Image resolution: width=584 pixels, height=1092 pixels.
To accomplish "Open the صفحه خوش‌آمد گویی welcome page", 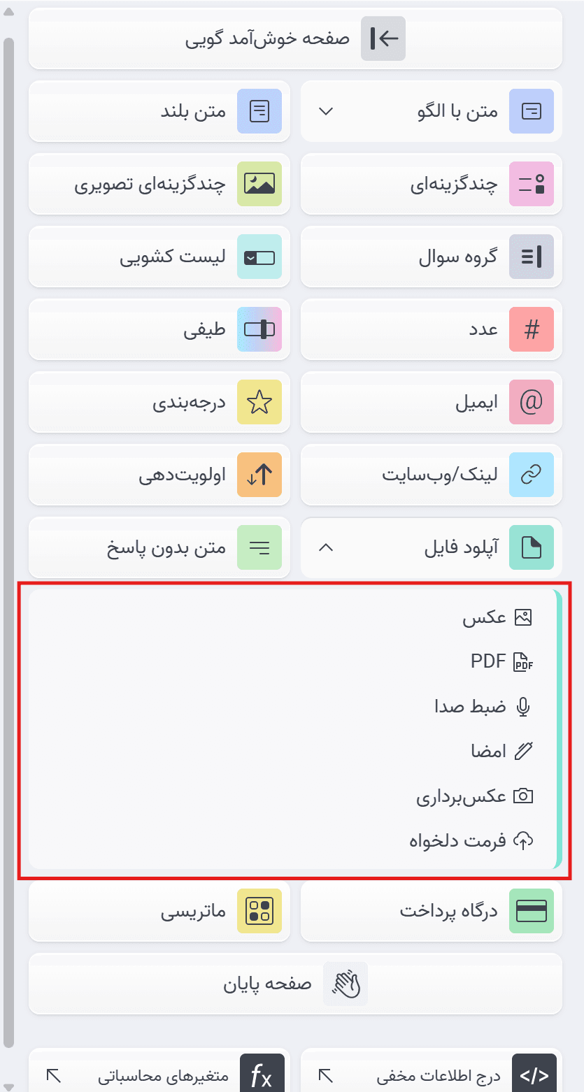I will (294, 39).
